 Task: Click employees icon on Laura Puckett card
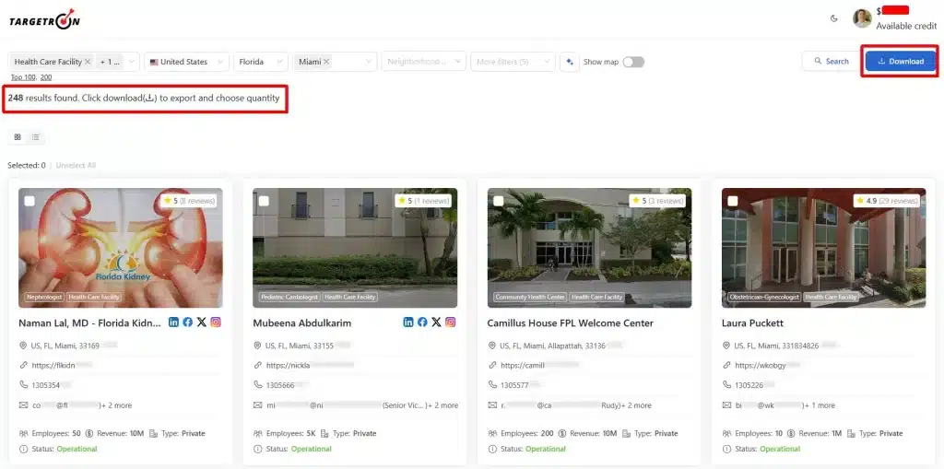point(726,433)
